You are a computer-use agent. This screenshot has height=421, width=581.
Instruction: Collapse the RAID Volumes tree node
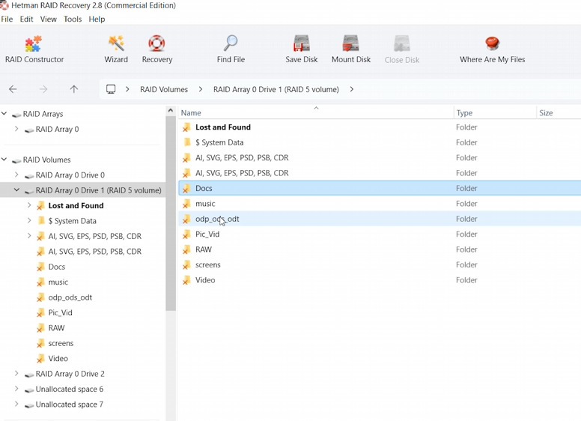(x=4, y=160)
